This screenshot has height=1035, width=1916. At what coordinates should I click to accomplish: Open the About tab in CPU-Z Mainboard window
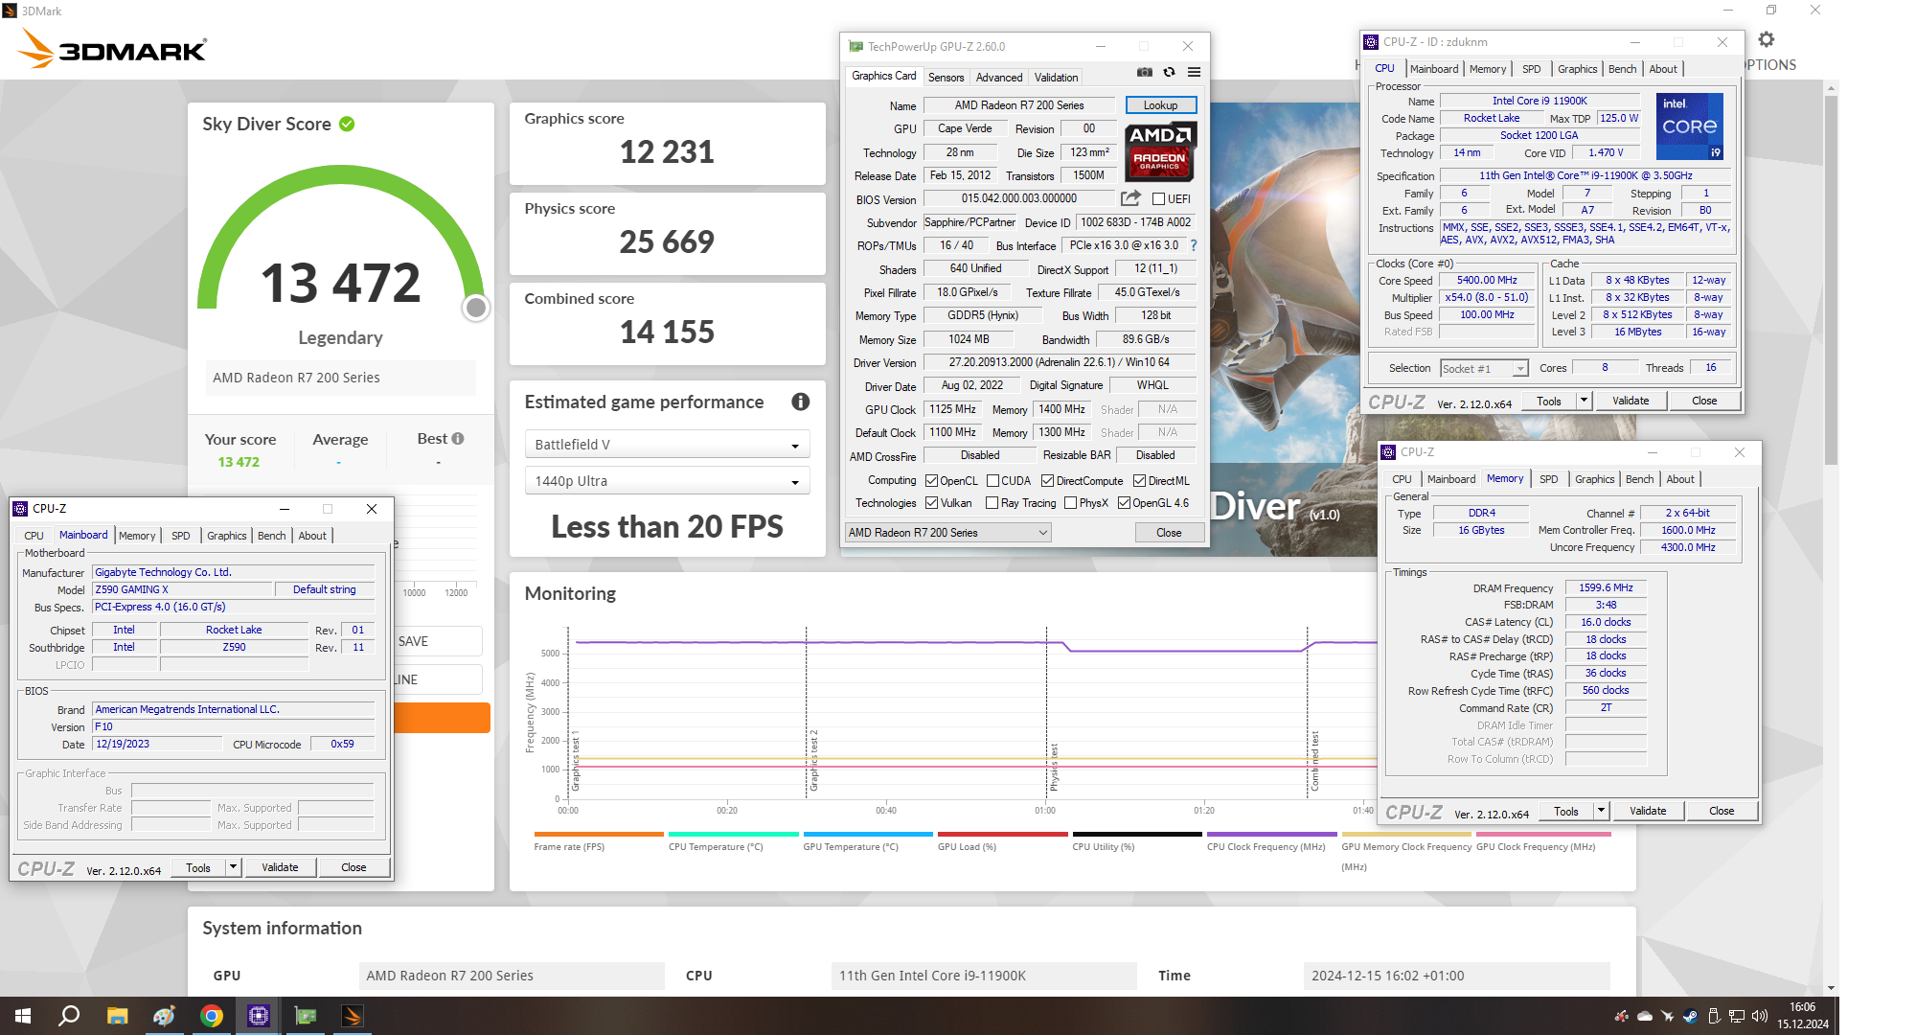(x=312, y=536)
